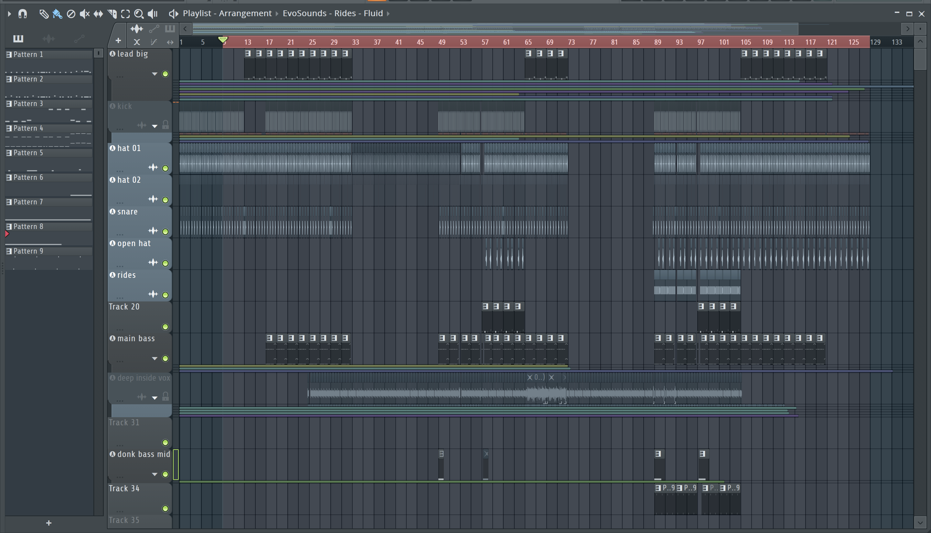This screenshot has width=931, height=533.
Task: Show automation clips in the picker panel
Action: 79,38
